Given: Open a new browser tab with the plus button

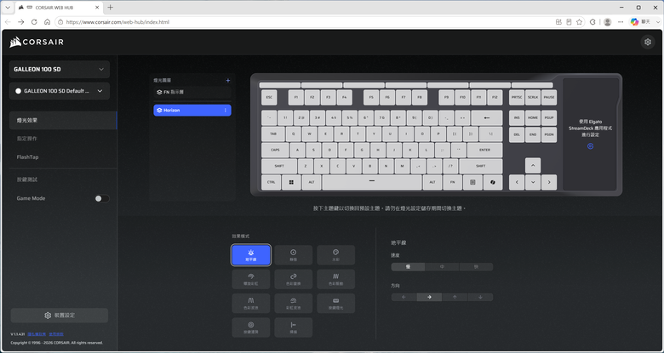Looking at the screenshot, I should tap(111, 7).
